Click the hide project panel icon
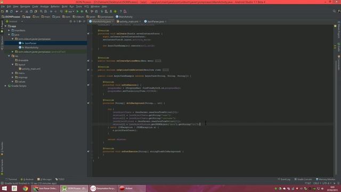The image size is (341, 192). [x=84, y=21]
